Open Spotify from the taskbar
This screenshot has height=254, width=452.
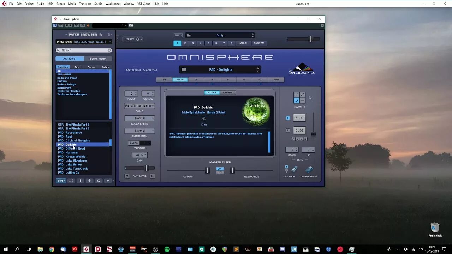[x=167, y=249]
